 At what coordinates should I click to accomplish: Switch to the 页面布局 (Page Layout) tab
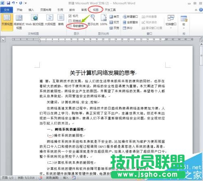point(46,10)
